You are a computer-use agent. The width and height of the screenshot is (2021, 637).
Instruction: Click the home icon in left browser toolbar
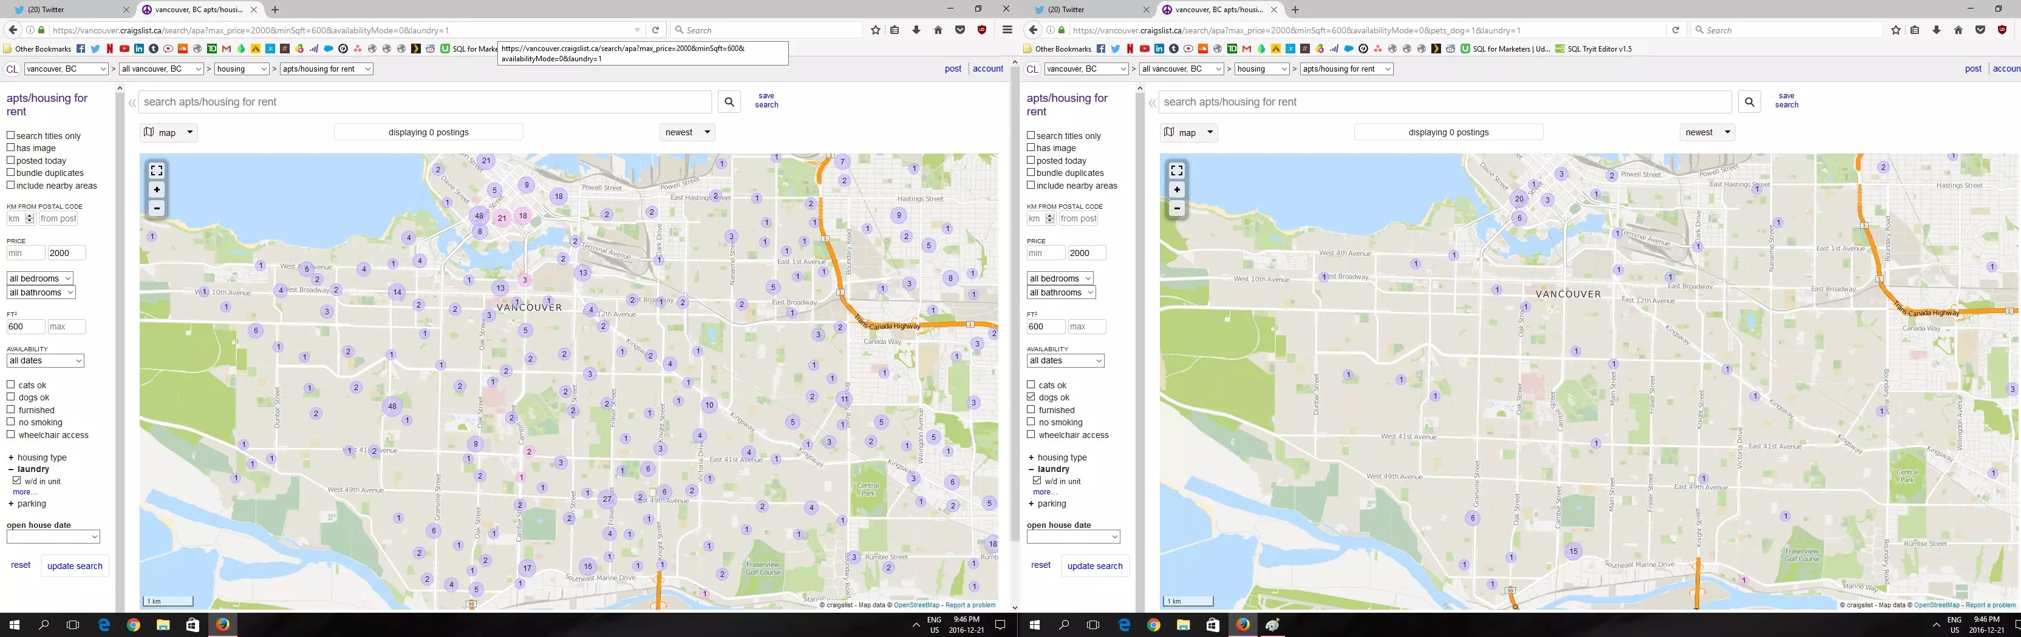[x=938, y=30]
